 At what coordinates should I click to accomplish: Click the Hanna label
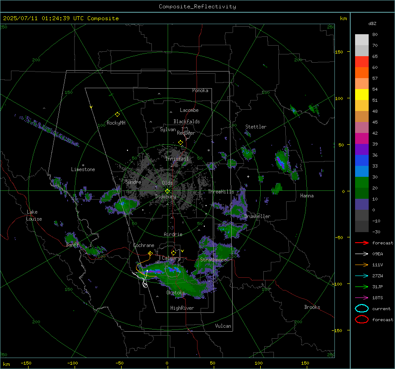(x=307, y=196)
